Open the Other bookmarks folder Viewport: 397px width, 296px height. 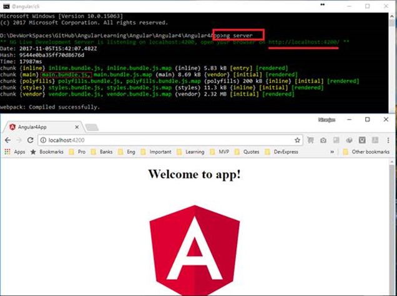pyautogui.click(x=366, y=152)
